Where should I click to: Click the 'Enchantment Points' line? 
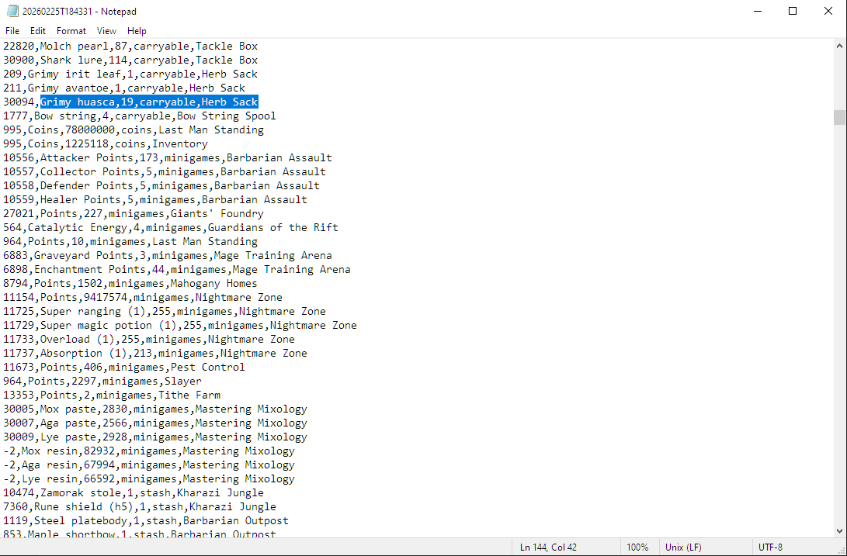click(x=177, y=270)
